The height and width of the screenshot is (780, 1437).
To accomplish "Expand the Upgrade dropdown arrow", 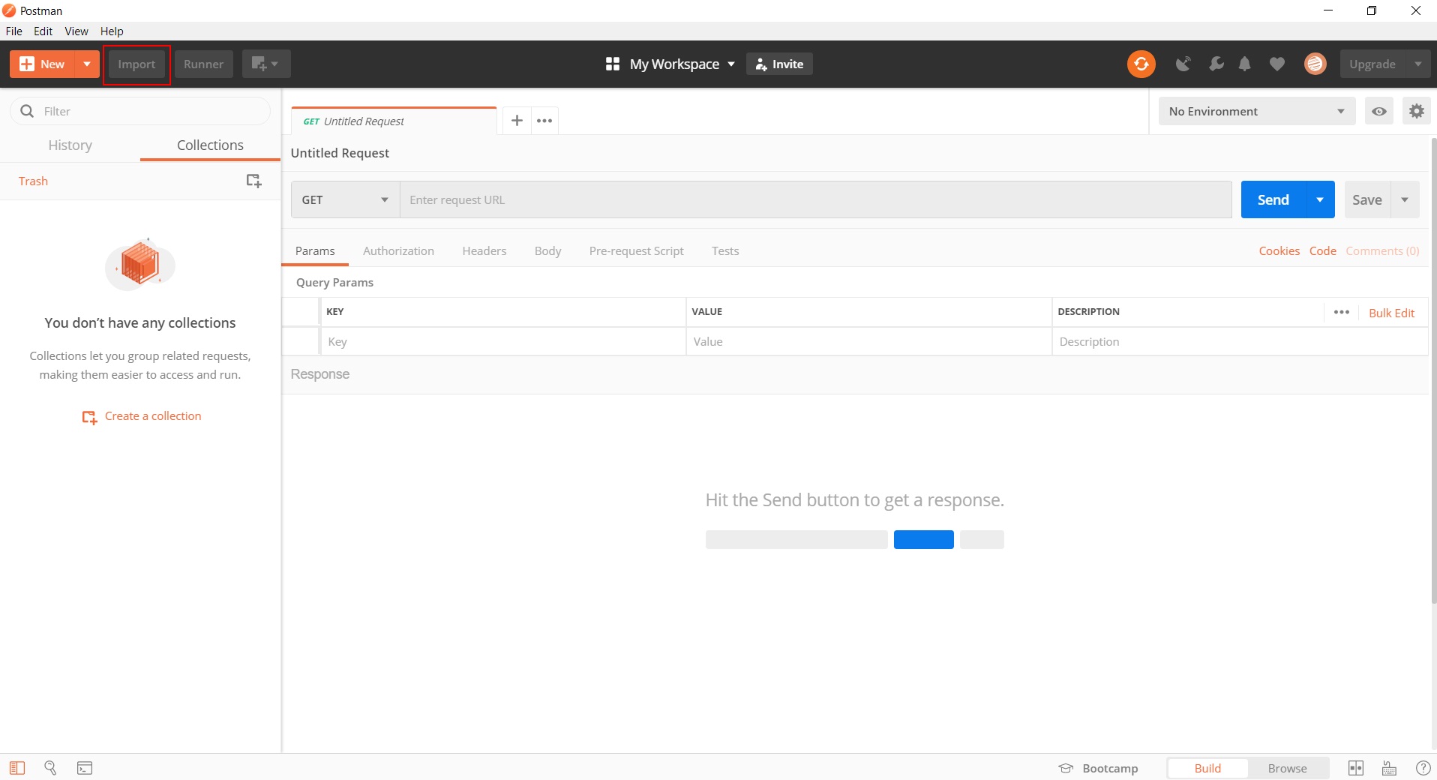I will 1418,64.
